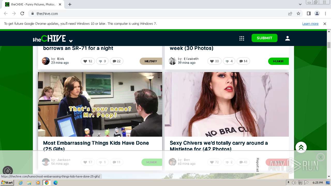
Task: Click Elizabeth's author avatar
Action: pyautogui.click(x=172, y=61)
